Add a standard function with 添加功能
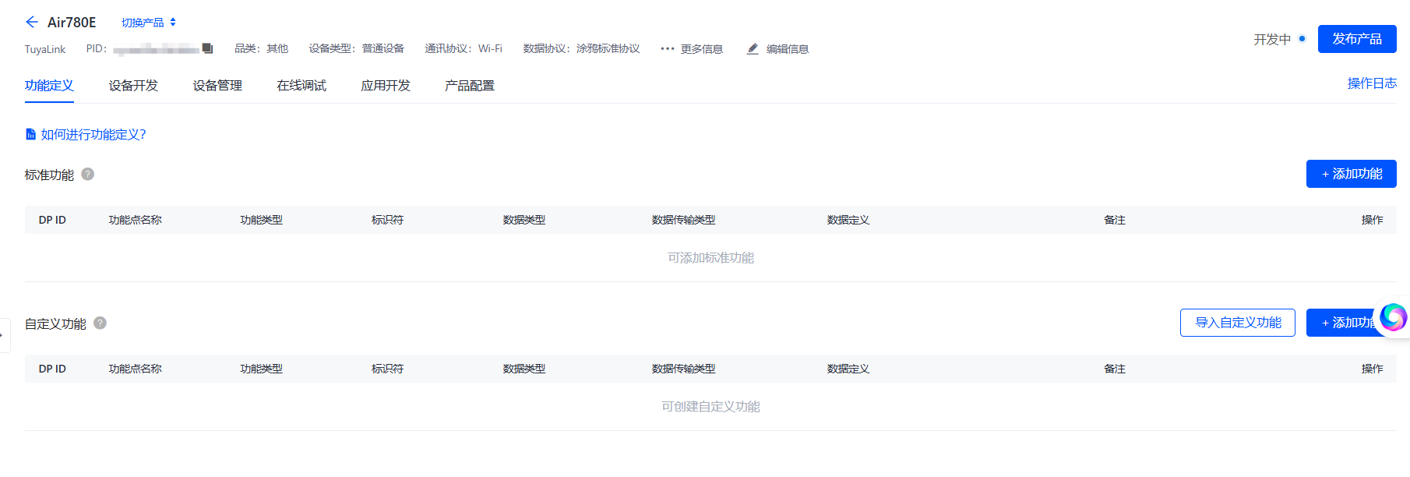Viewport: 1410px width, 477px height. coord(1352,174)
